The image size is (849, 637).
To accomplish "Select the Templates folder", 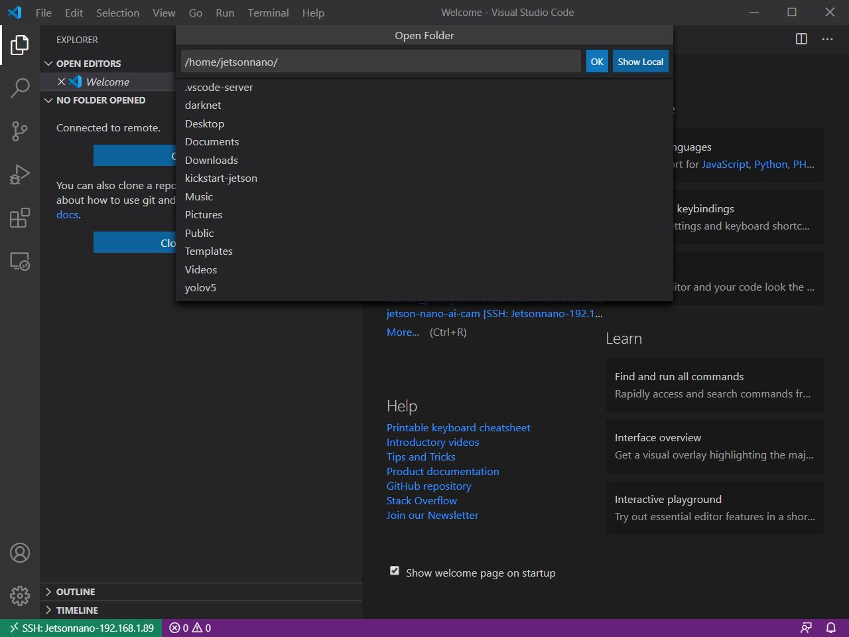I will [x=424, y=251].
